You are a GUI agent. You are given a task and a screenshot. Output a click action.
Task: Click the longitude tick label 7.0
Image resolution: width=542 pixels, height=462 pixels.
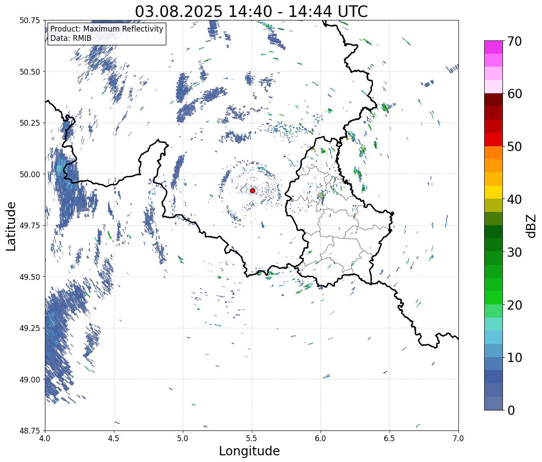click(458, 438)
